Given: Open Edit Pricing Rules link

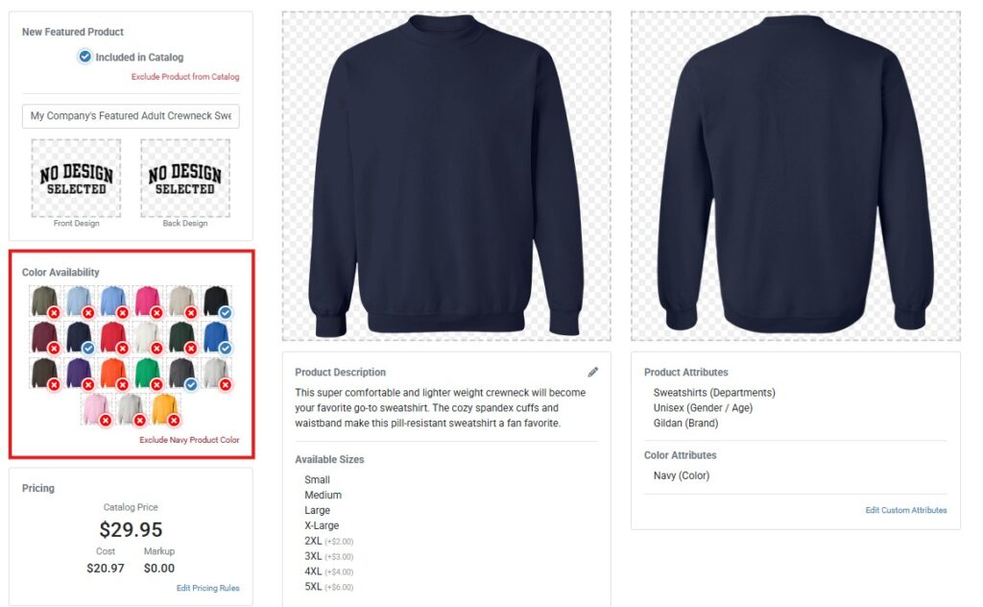Looking at the screenshot, I should pyautogui.click(x=207, y=588).
